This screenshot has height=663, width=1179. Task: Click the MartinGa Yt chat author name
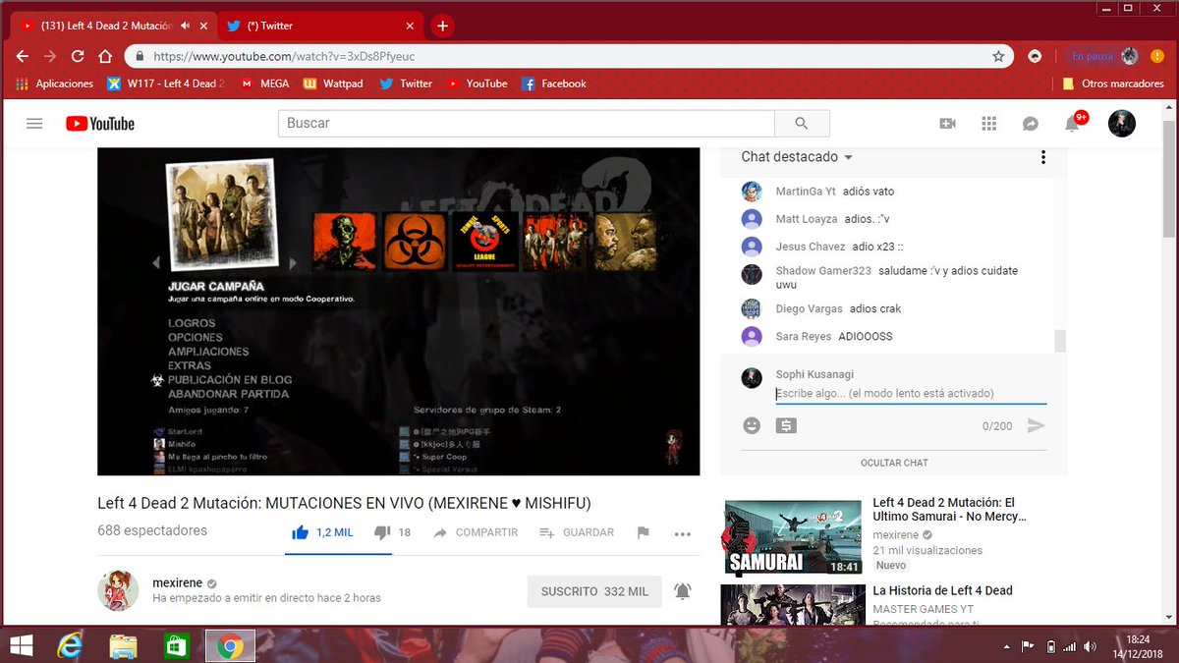point(806,192)
